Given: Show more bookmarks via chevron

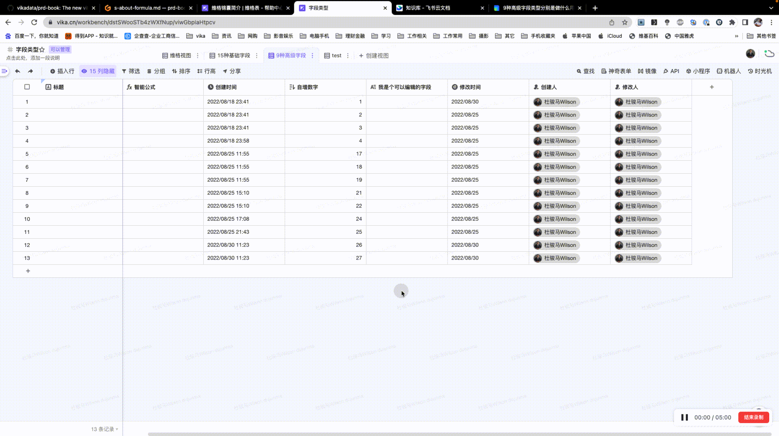Looking at the screenshot, I should coord(736,36).
